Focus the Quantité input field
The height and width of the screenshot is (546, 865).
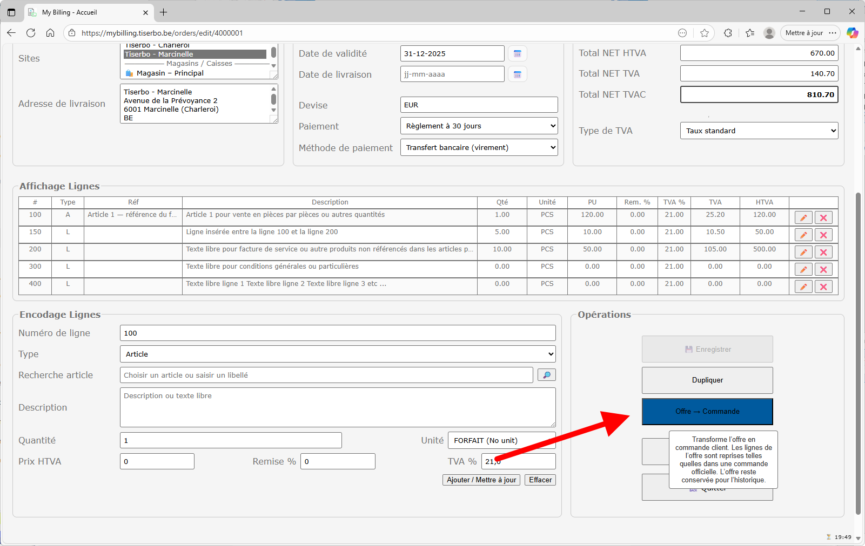click(x=231, y=441)
